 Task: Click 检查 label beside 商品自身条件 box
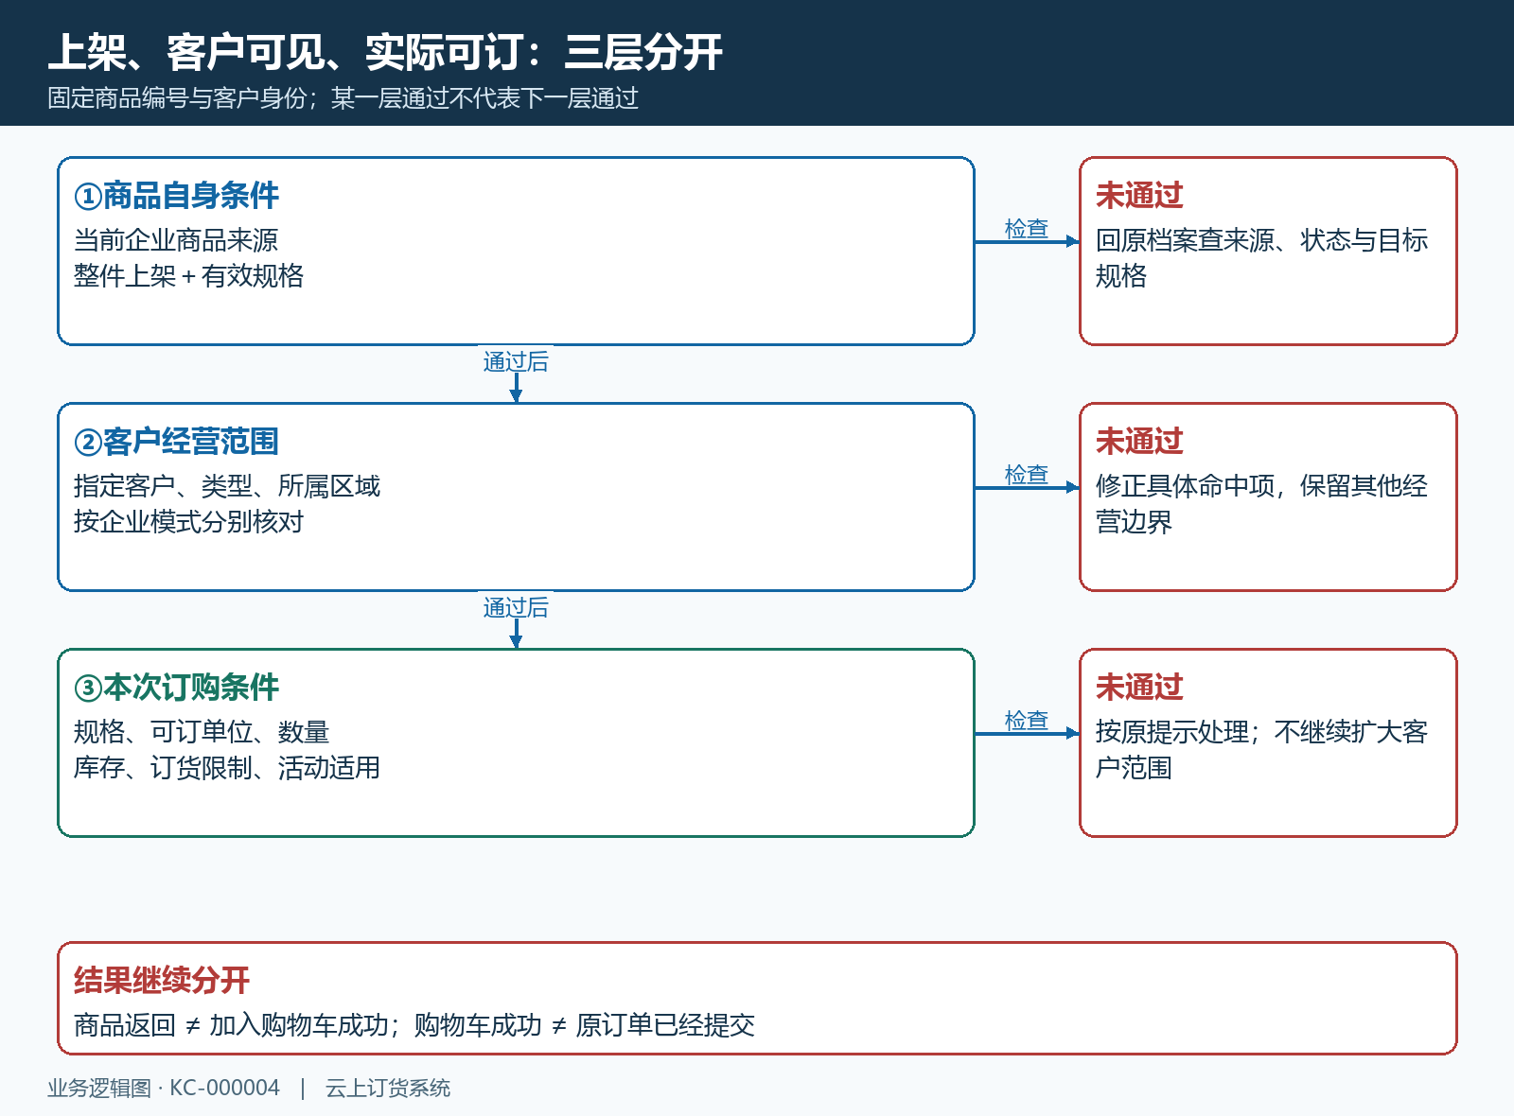click(1027, 229)
